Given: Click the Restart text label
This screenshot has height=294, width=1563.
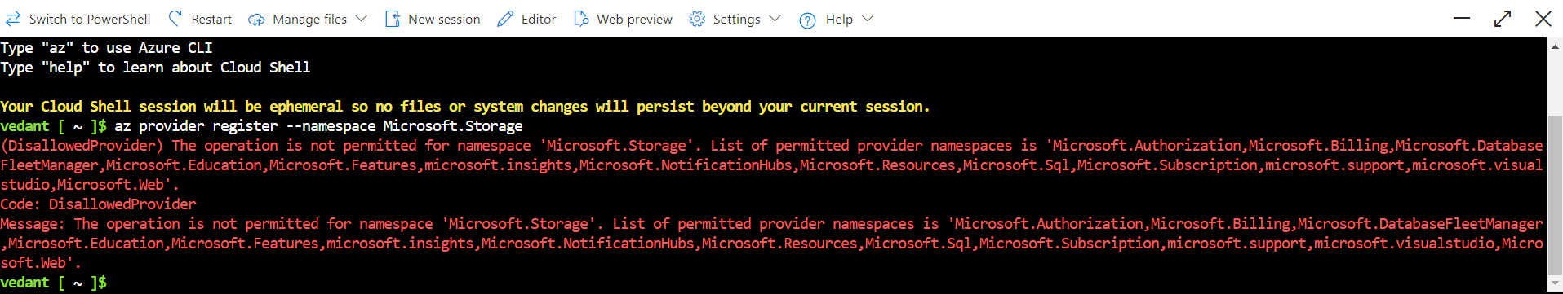Looking at the screenshot, I should tap(211, 19).
